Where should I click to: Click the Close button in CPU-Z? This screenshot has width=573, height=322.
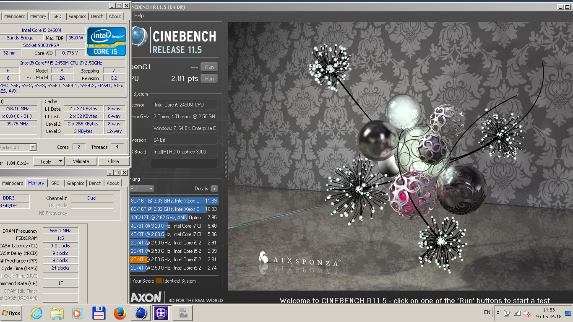click(113, 161)
